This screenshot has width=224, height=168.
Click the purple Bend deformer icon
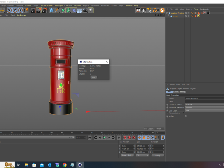[74, 10]
